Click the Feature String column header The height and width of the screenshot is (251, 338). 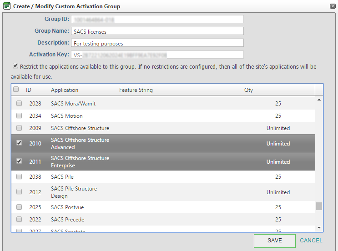[x=136, y=90]
